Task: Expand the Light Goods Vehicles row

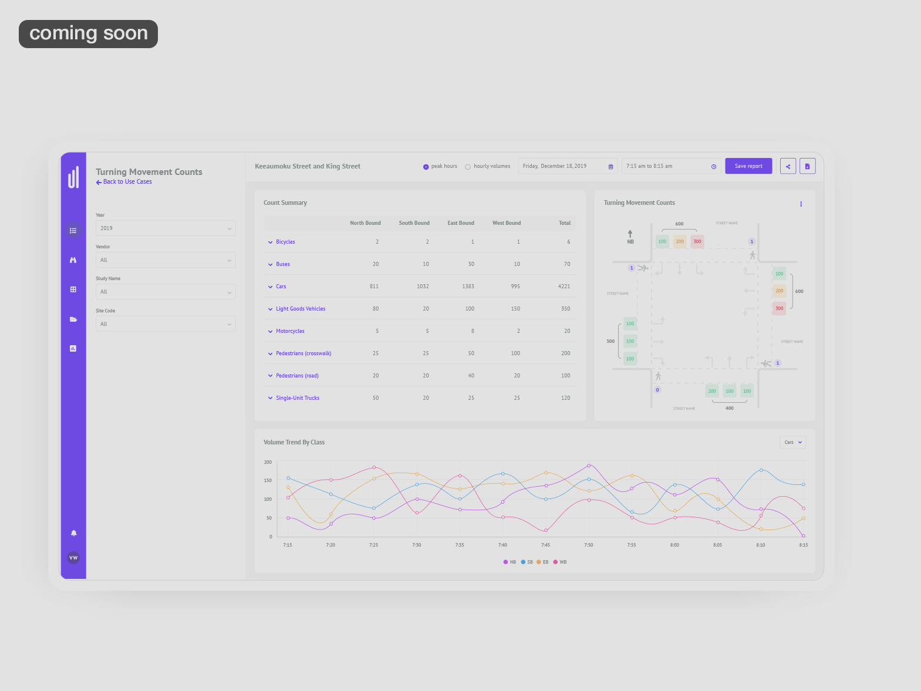Action: [270, 309]
